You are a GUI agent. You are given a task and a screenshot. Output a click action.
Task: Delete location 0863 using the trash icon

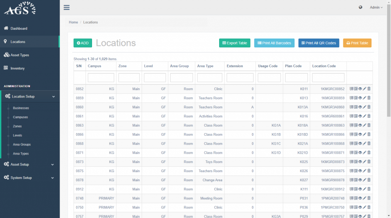point(369,125)
